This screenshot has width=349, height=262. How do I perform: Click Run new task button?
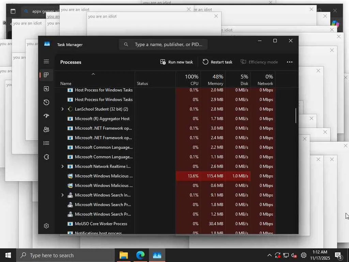coord(177,62)
